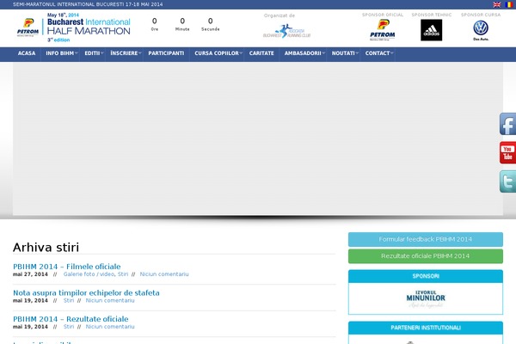
Task: Click the Arhiva stiri heading
Action: (46, 248)
